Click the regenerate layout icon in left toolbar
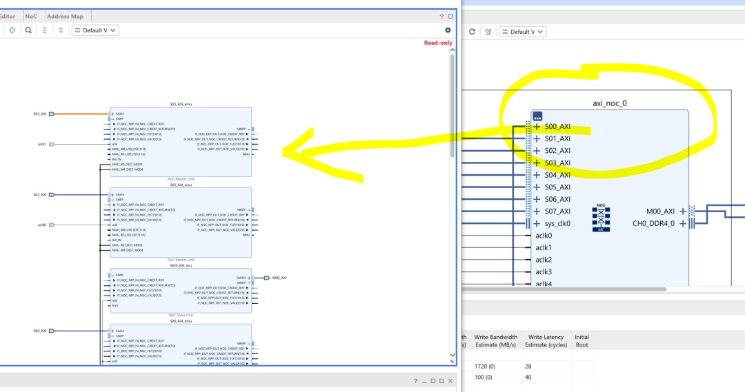The image size is (745, 392). 12,30
